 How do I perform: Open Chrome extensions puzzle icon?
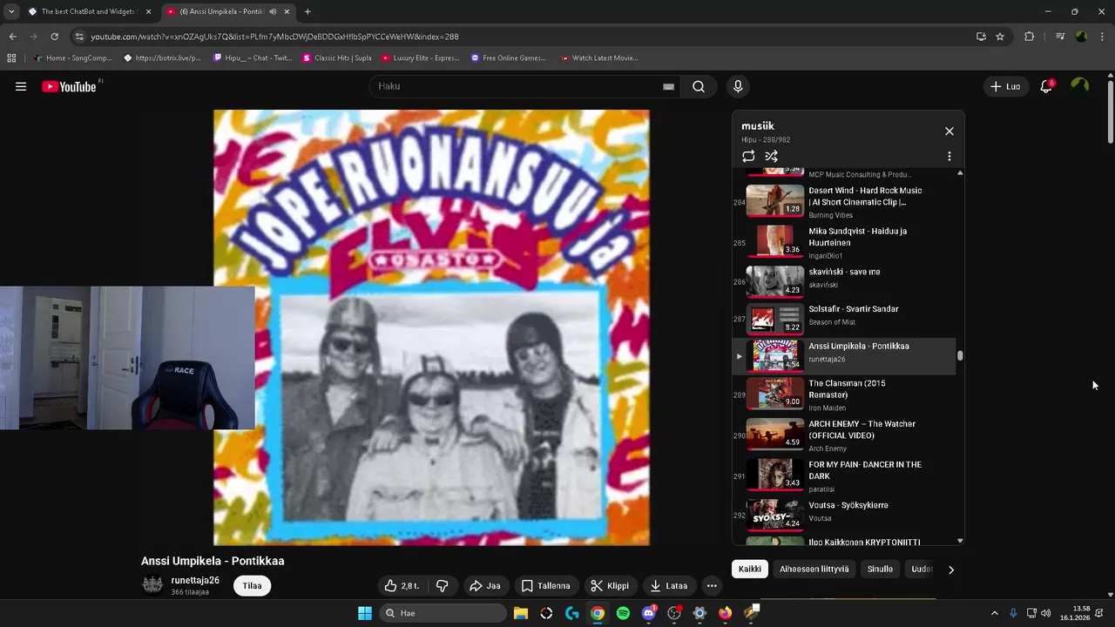tap(1030, 37)
